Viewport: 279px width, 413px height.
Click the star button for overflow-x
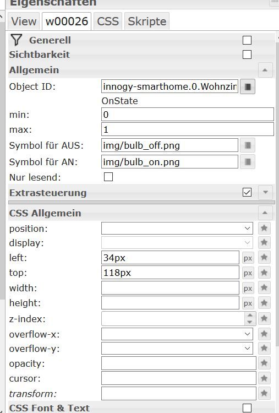264,334
